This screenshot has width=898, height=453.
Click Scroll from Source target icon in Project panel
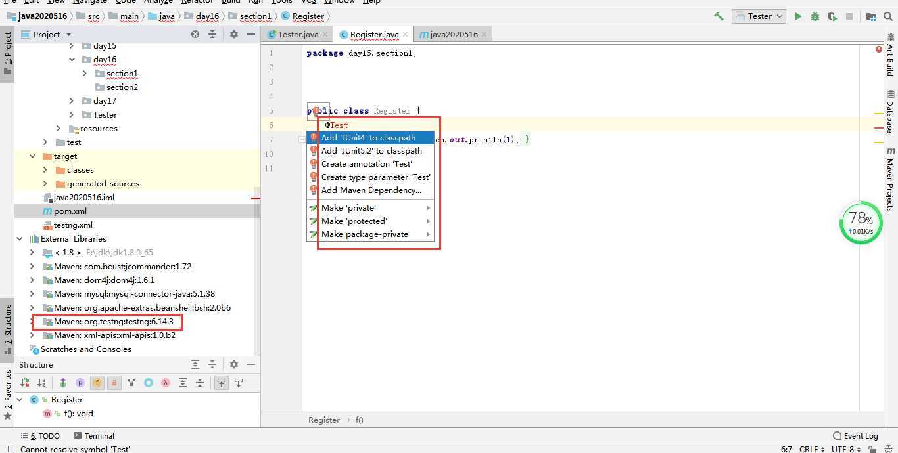tap(195, 34)
